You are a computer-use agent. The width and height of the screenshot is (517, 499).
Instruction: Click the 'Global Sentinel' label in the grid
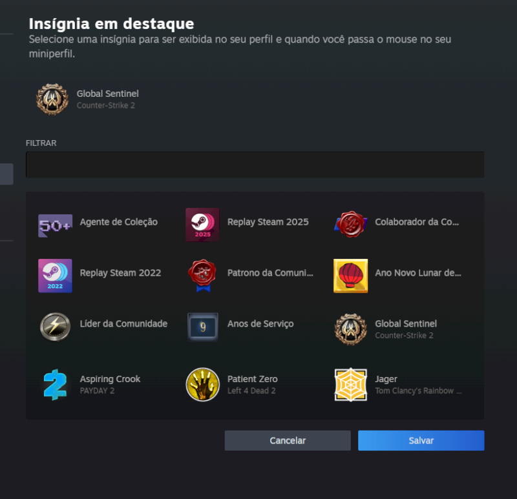point(406,324)
